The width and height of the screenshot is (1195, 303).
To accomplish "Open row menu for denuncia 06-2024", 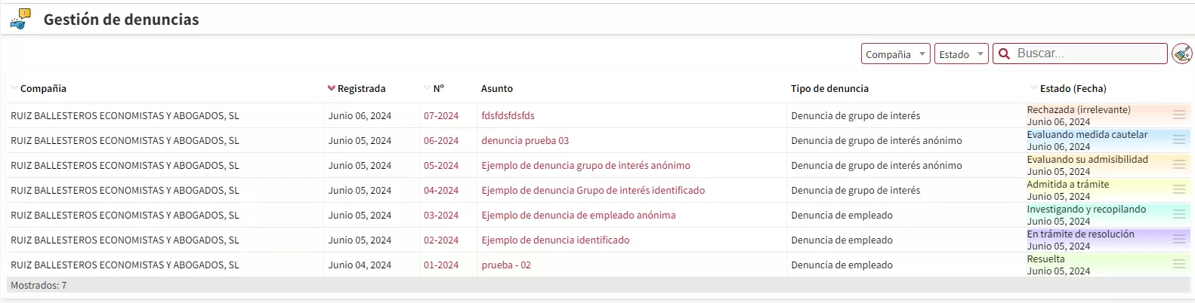I will pyautogui.click(x=1179, y=139).
